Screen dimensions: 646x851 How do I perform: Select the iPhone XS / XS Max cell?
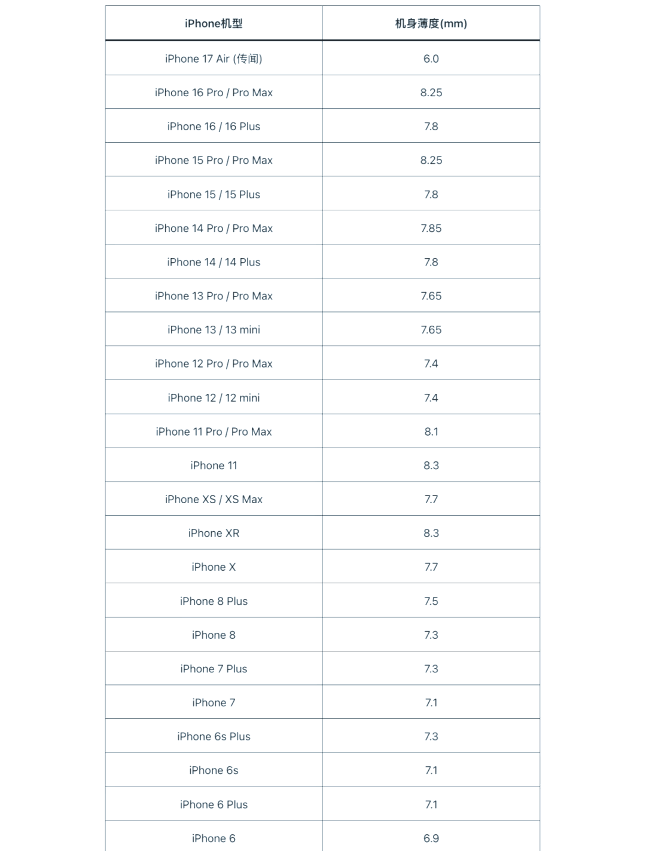pos(214,499)
